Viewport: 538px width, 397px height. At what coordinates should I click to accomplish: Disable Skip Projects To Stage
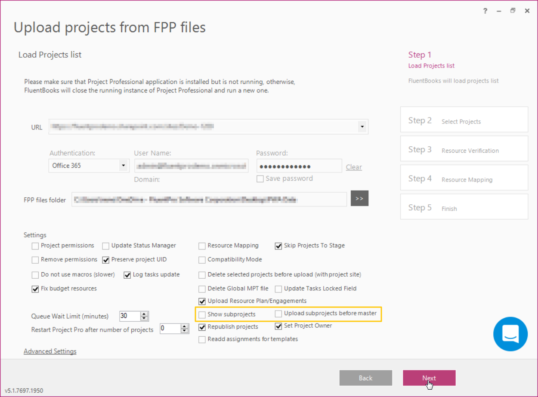coord(278,246)
